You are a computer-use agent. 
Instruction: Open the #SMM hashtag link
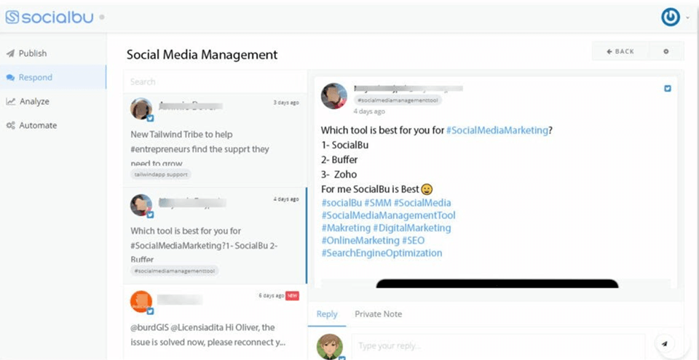click(x=378, y=203)
